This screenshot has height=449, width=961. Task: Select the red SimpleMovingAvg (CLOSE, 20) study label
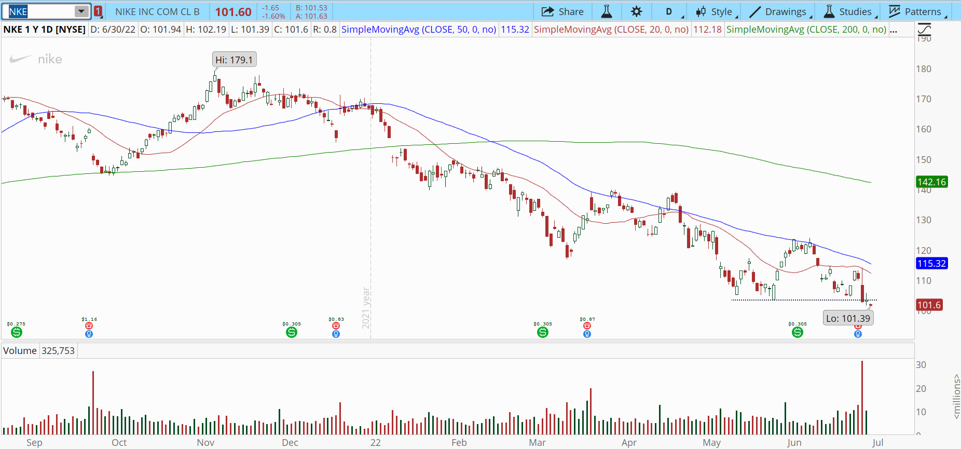point(611,30)
